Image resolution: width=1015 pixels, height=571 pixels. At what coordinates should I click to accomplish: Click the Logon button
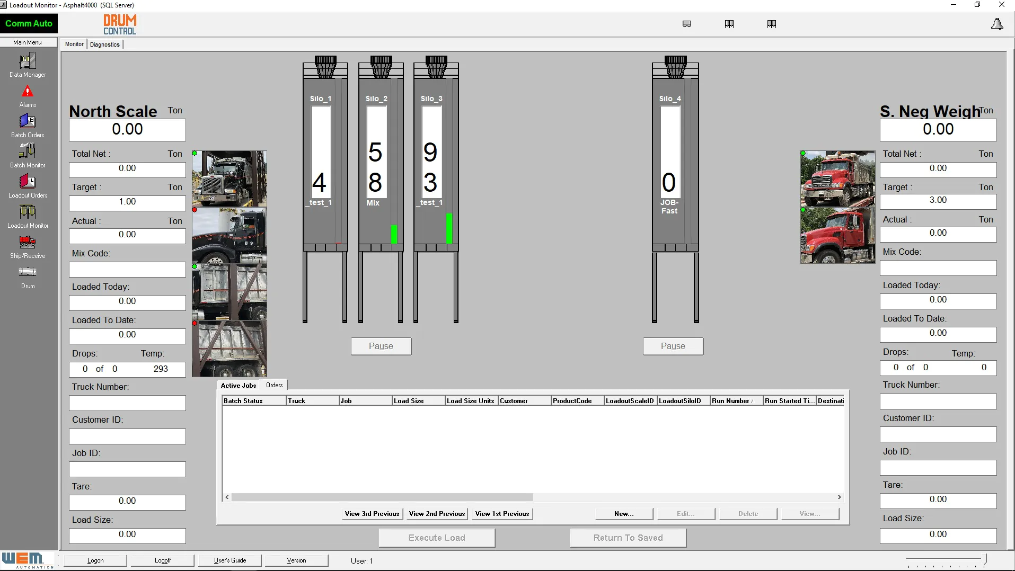(x=95, y=560)
